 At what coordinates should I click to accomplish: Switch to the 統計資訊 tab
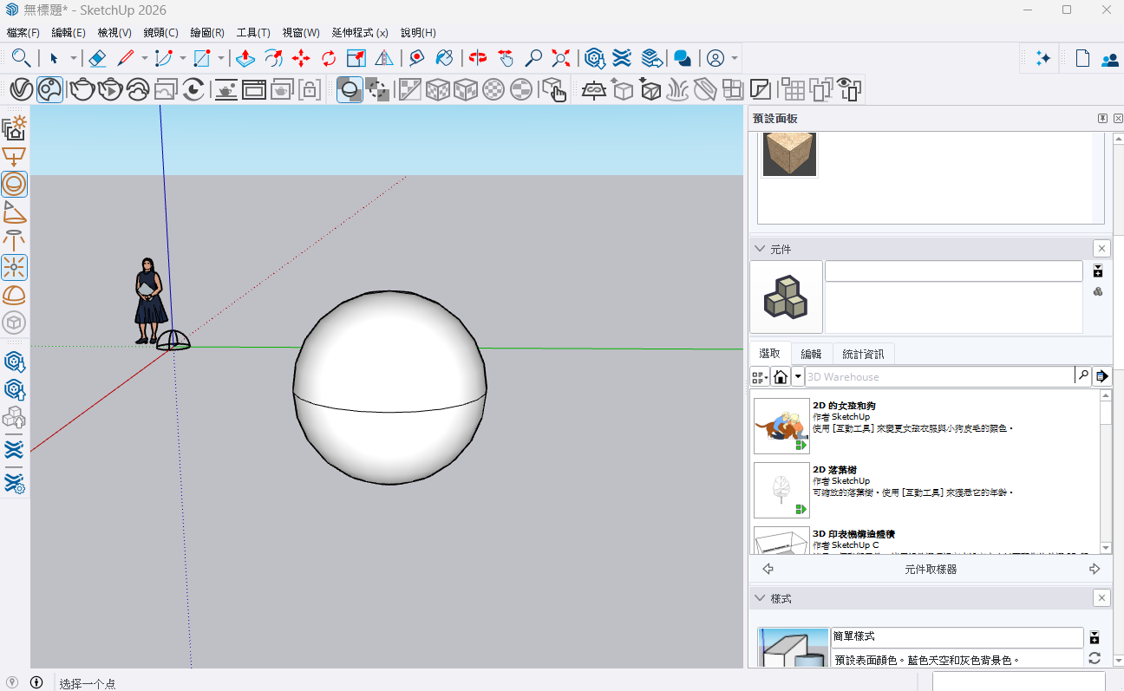pos(863,354)
